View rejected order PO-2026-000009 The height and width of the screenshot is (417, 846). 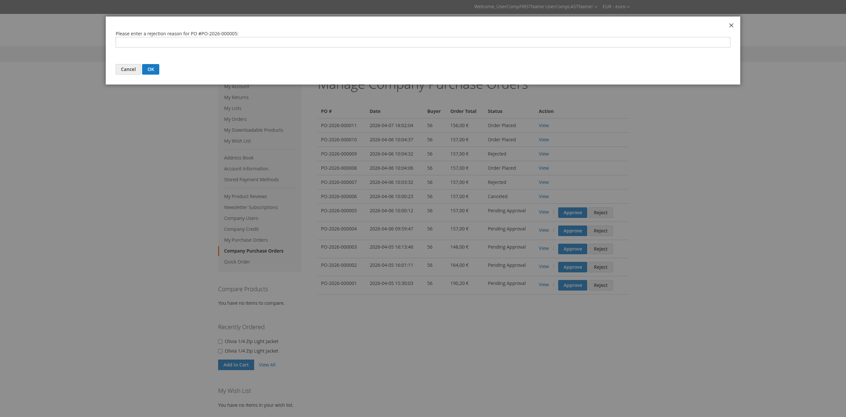pos(544,154)
